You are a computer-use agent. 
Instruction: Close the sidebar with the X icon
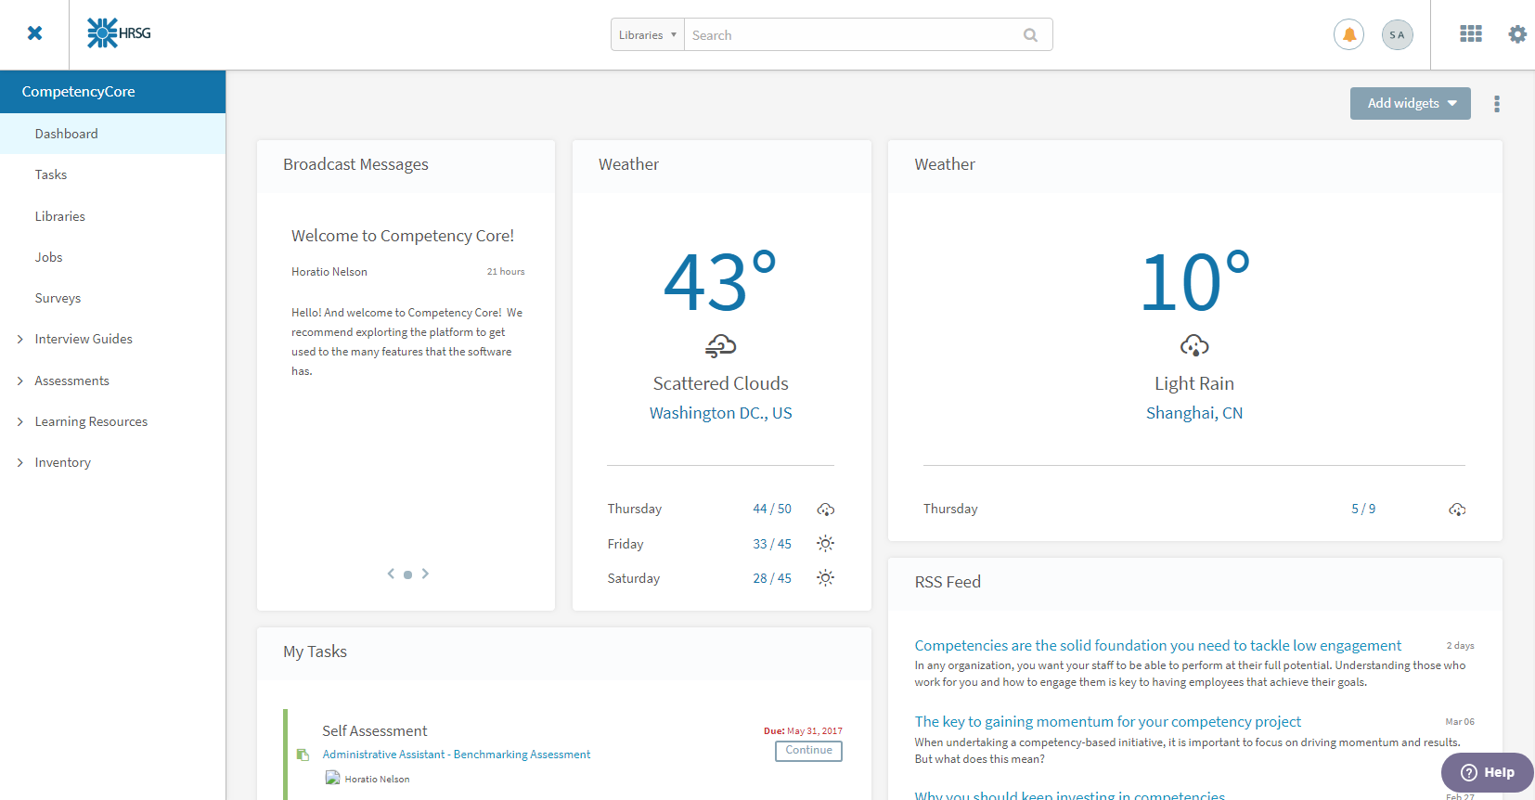click(34, 33)
